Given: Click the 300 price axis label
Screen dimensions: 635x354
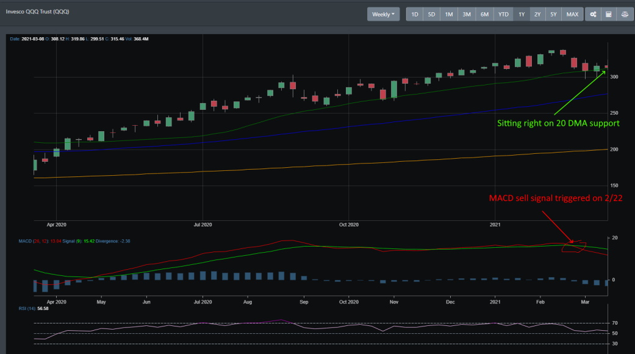Looking at the screenshot, I should [x=614, y=77].
